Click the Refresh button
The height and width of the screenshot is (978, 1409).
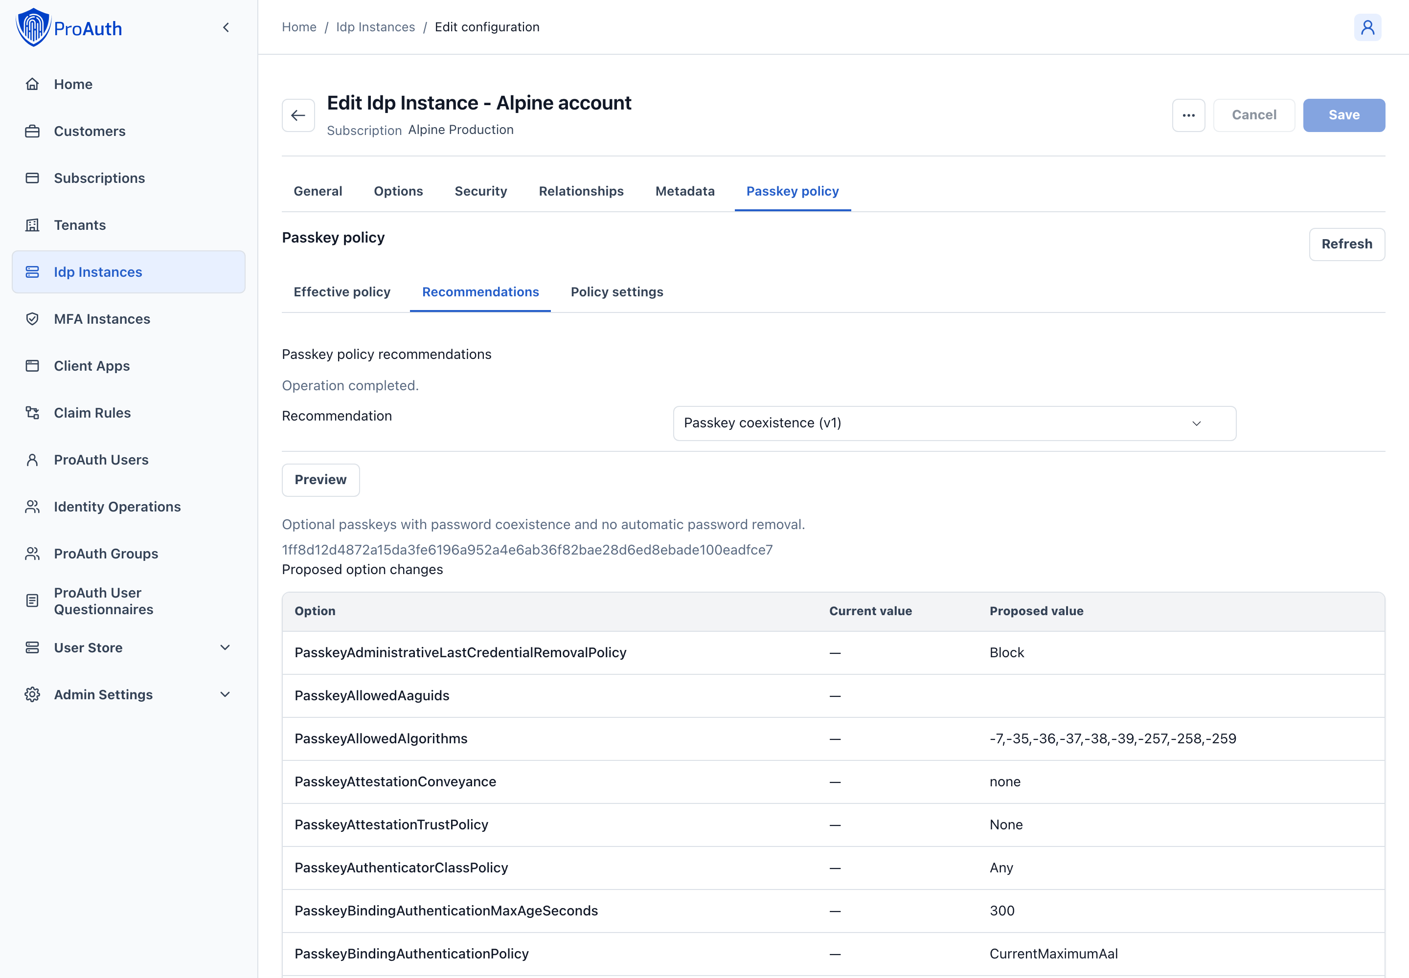[x=1347, y=244]
